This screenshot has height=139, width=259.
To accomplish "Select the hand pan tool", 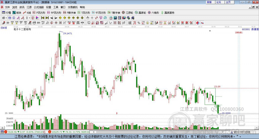I will tap(88, 18).
